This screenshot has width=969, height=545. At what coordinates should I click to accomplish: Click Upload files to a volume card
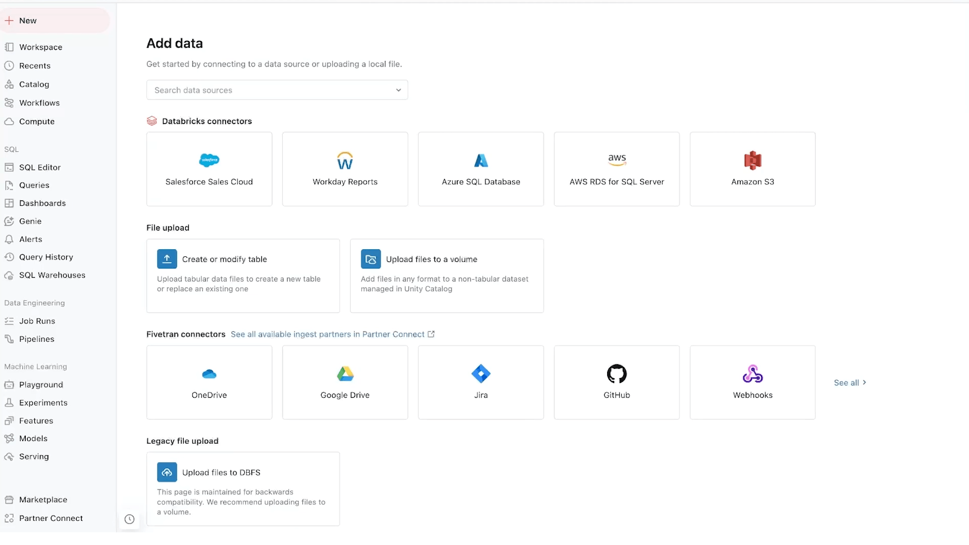click(446, 276)
